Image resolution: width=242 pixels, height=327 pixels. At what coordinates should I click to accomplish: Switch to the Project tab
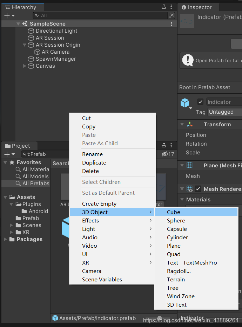pyautogui.click(x=19, y=146)
